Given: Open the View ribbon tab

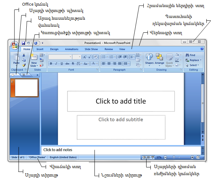Looking at the screenshot, I should coord(122,49).
